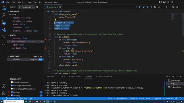Open the Extensions view
This screenshot has width=184, height=103.
tap(3, 37)
